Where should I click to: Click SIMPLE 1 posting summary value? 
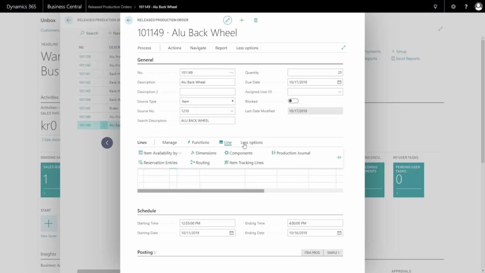[333, 253]
